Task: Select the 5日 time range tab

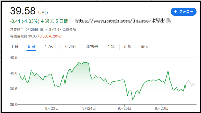Action: (x=31, y=46)
